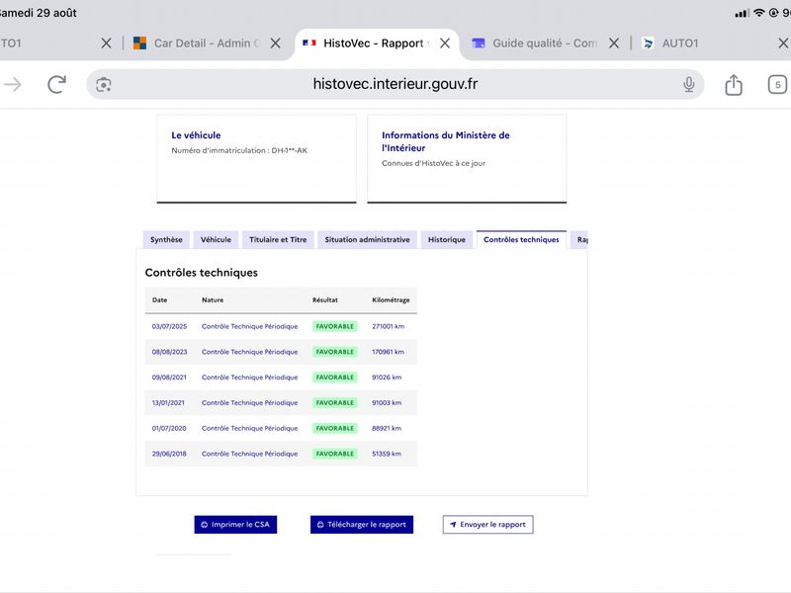The width and height of the screenshot is (791, 593).
Task: Click the Envoyer le rapport button
Action: [487, 525]
